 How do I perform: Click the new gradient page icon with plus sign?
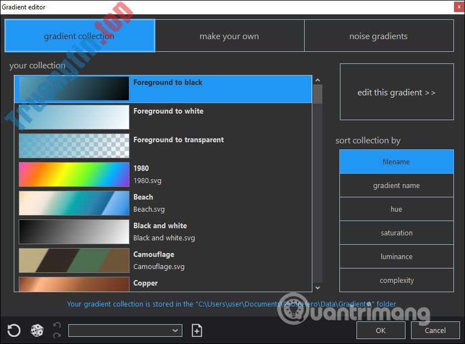(196, 330)
